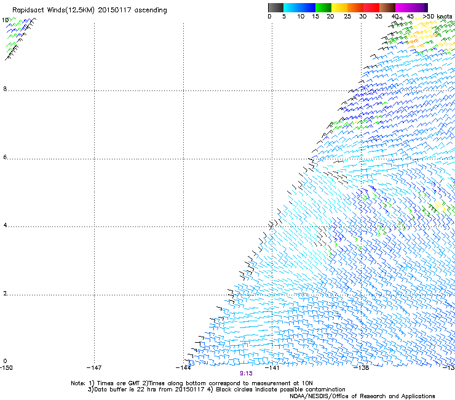Click the latitude label 0
This screenshot has height=400, width=455.
point(5,361)
